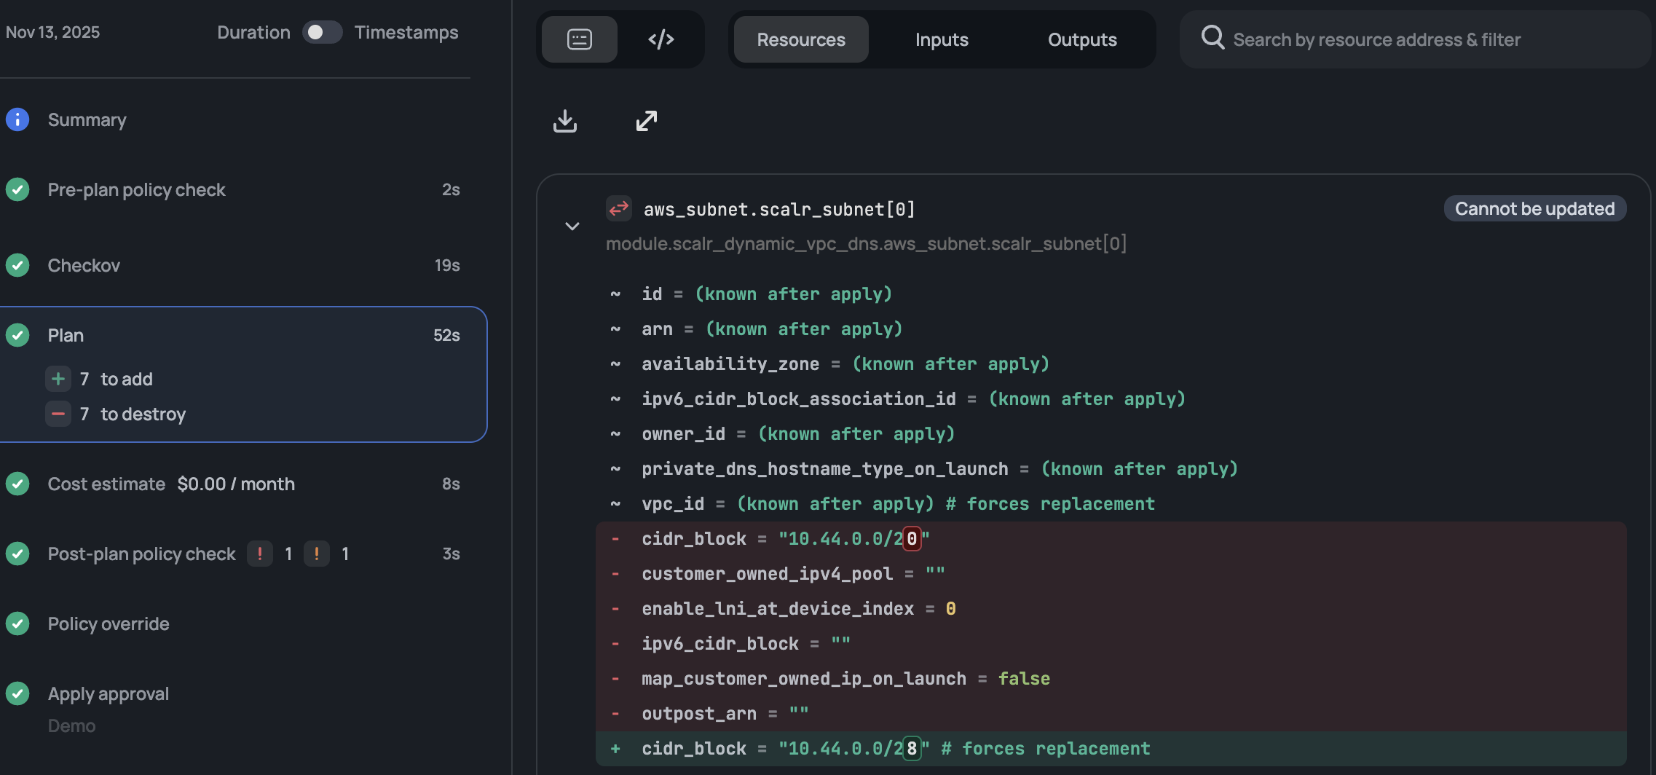Switch to the Outputs tab

pyautogui.click(x=1081, y=39)
